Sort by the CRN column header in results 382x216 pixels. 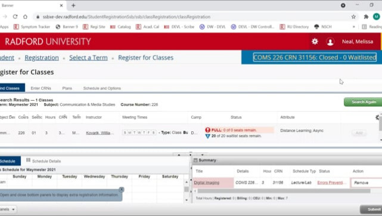tap(63, 118)
